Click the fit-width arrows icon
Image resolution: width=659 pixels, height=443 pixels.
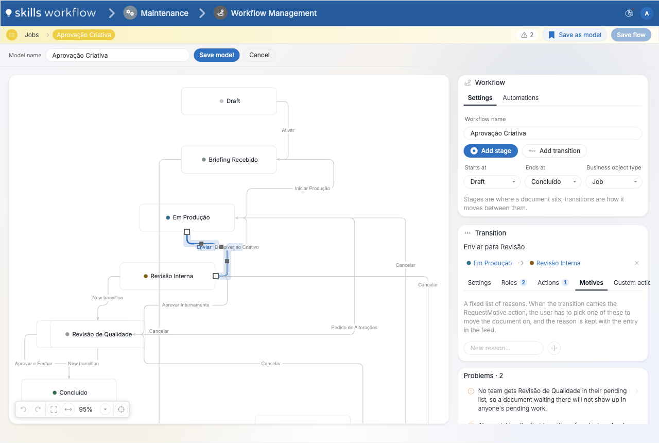(x=68, y=410)
